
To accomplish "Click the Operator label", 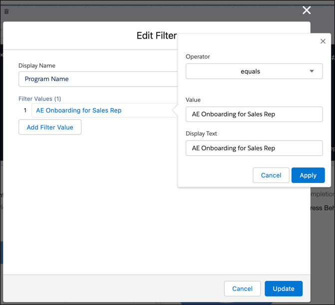I will 198,56.
